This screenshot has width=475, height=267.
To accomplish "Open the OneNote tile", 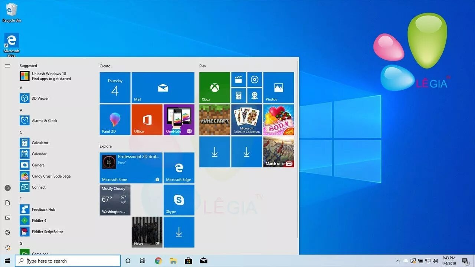I will 179,119.
